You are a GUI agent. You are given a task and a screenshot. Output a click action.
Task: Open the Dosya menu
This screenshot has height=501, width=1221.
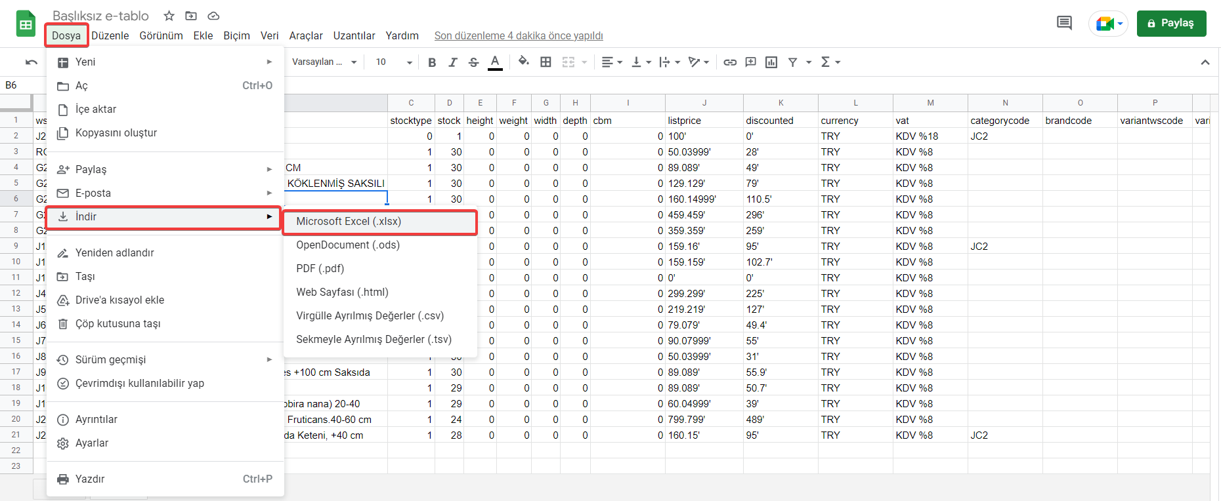[66, 35]
